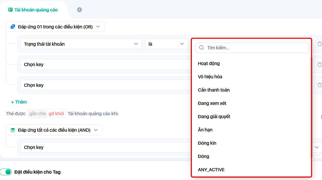Select Vô hiệu hóa option

[x=210, y=77]
